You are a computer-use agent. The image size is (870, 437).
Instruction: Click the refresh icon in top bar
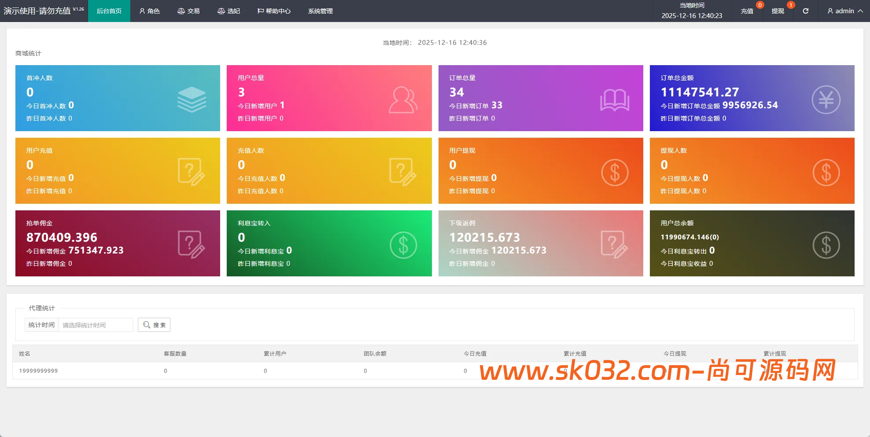click(x=805, y=11)
